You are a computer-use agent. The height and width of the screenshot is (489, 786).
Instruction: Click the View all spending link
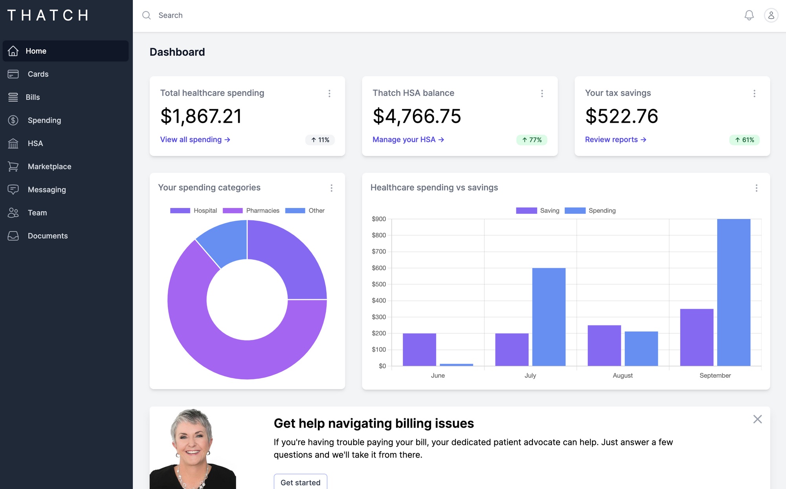tap(195, 140)
